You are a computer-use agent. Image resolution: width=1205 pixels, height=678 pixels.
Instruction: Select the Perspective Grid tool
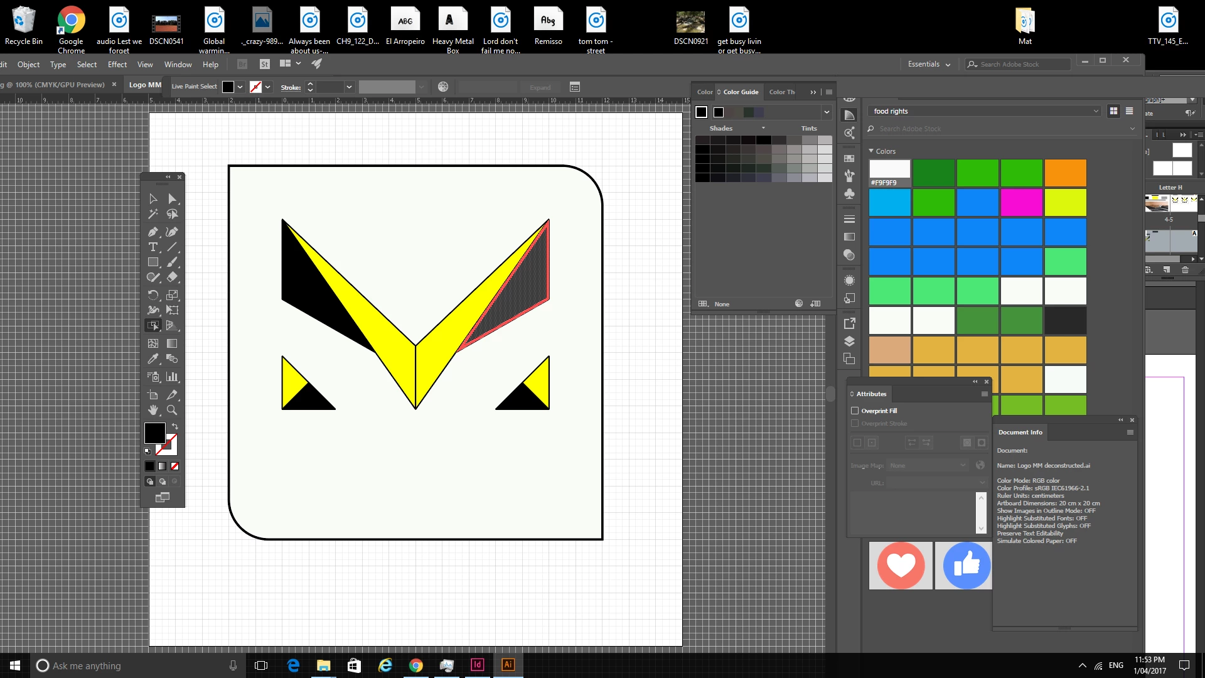point(172,325)
